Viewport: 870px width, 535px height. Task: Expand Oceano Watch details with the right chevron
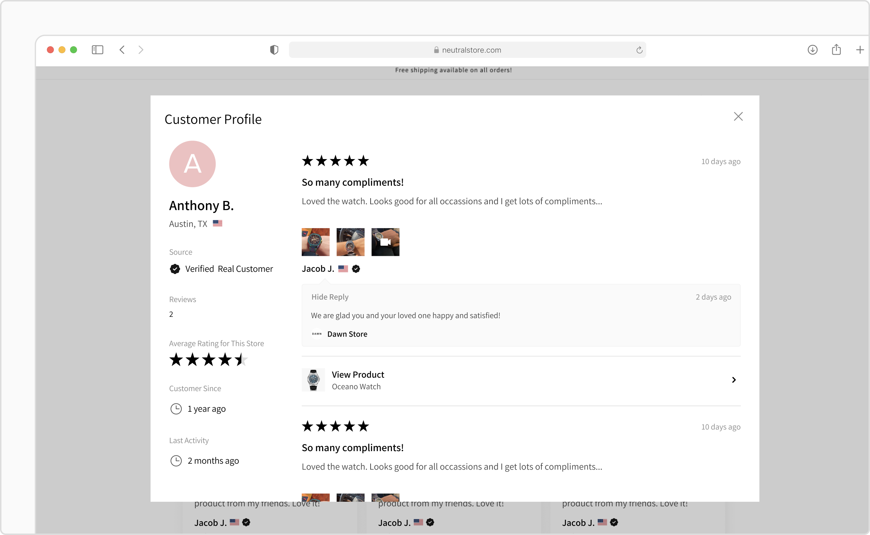[x=734, y=380]
